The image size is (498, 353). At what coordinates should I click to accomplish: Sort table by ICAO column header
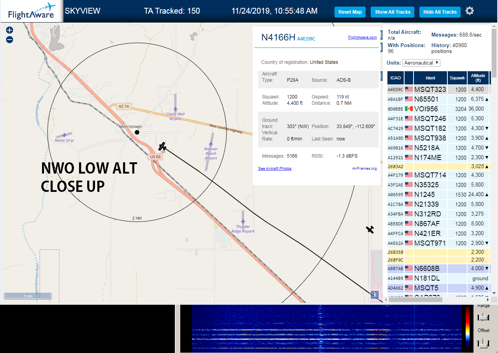pyautogui.click(x=396, y=78)
